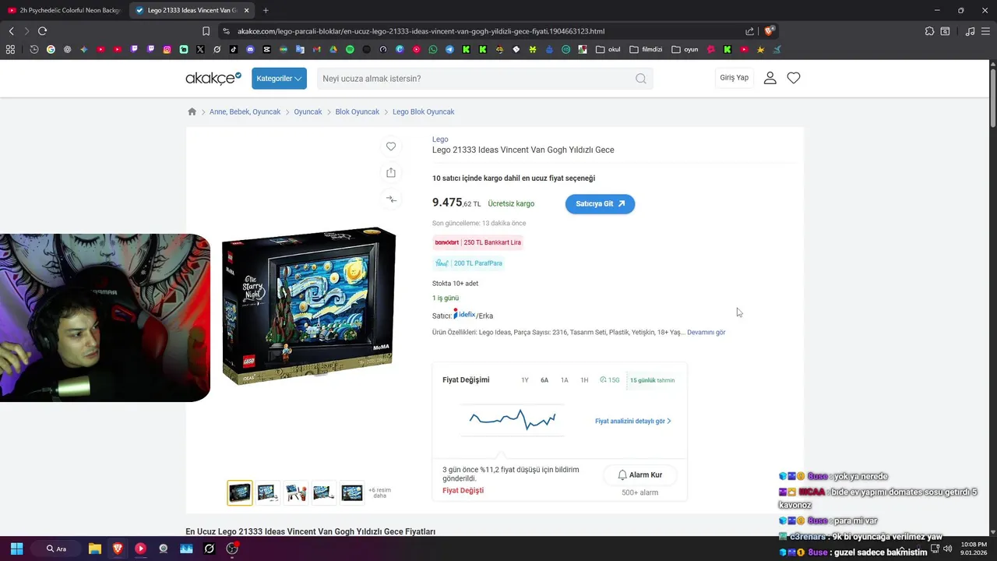
Task: Open Spotify bookmark in bookmarks bar
Action: tap(350, 49)
